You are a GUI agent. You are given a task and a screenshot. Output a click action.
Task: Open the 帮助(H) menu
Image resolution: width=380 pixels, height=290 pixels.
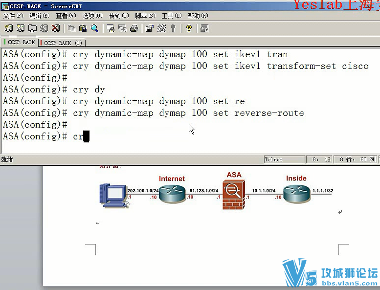(198, 16)
